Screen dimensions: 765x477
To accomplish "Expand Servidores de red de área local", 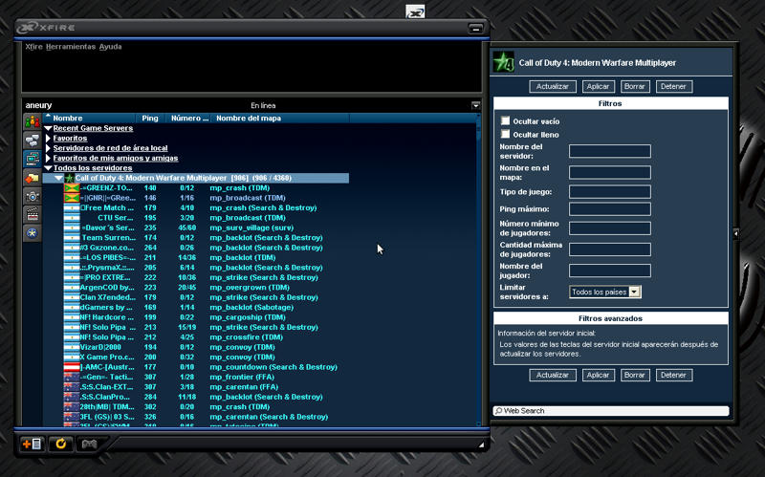I will click(49, 148).
